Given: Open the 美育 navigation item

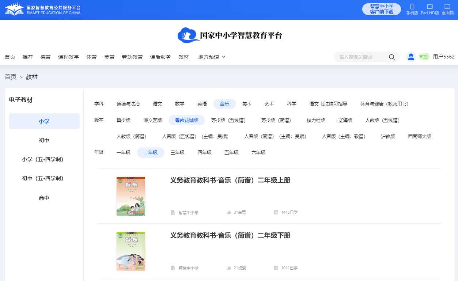Looking at the screenshot, I should click(x=109, y=57).
